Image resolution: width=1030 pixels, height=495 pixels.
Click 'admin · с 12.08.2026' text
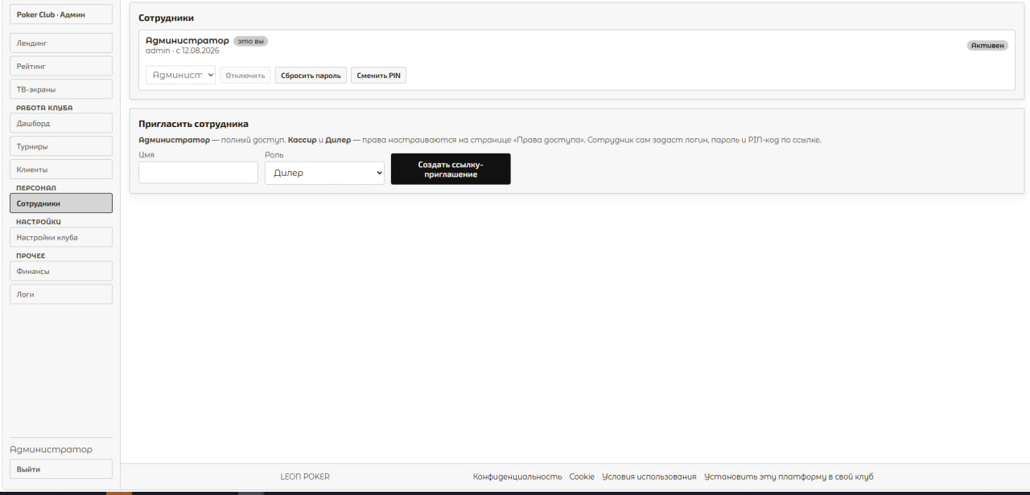[x=183, y=51]
